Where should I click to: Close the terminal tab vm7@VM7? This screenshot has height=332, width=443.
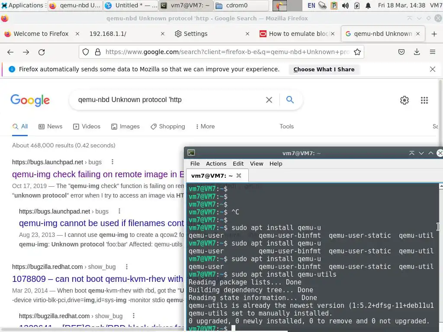(239, 176)
